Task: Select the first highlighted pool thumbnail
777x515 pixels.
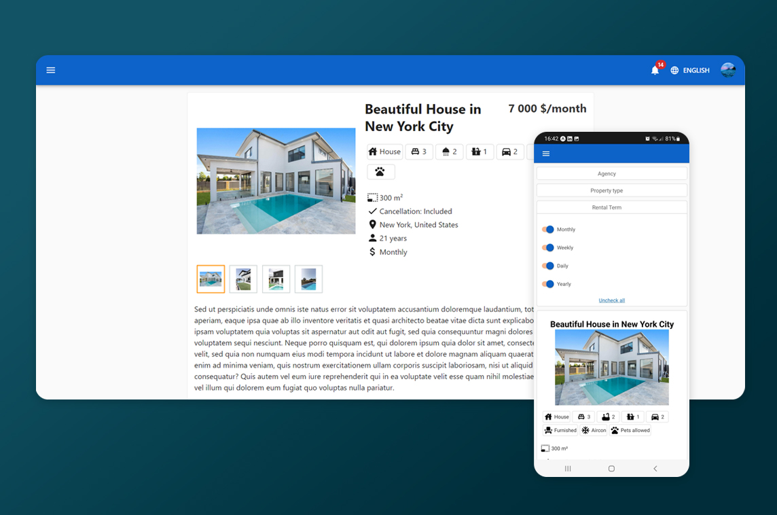Action: coord(211,279)
